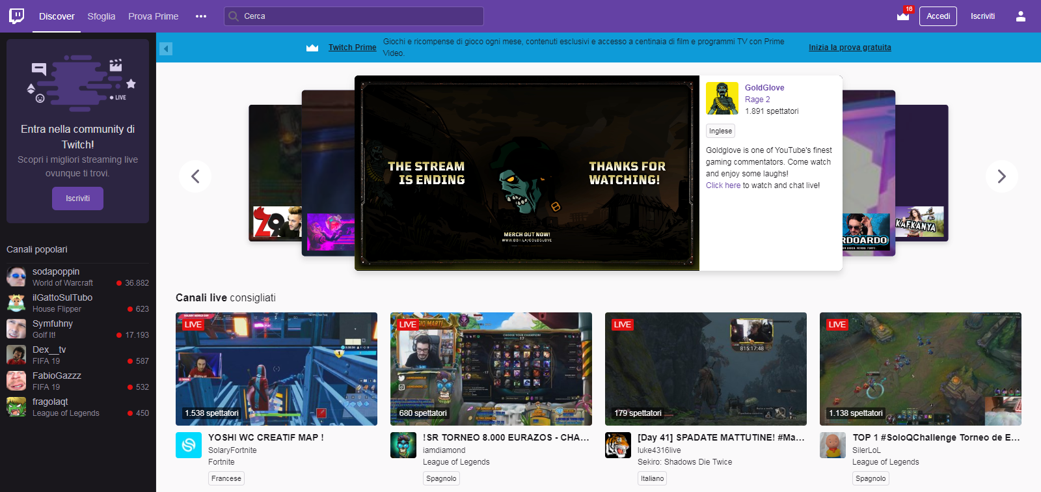Click Spagnolo tag under iamdiamond

pyautogui.click(x=441, y=478)
